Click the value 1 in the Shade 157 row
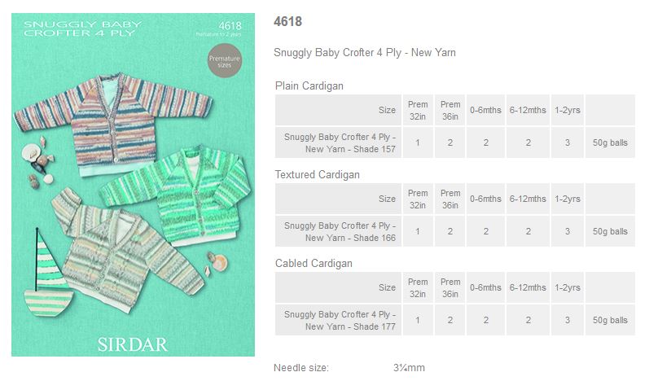Screen dimensions: 649x381 [418, 142]
